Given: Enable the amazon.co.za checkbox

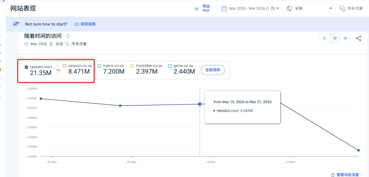Looking at the screenshot, I should pyautogui.click(x=65, y=66).
